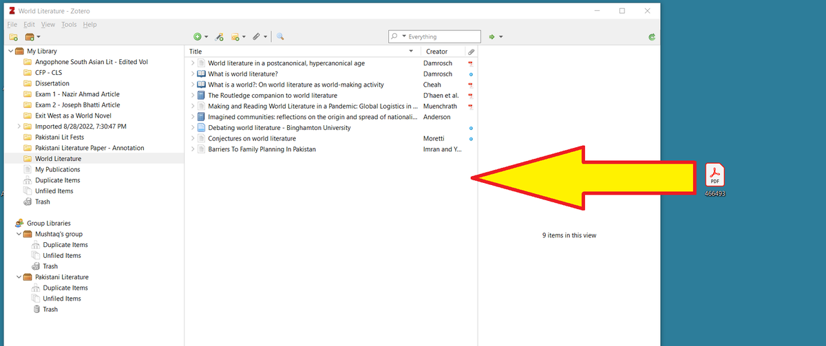
Task: Select Exam 1 - Nazir Ahmad Article
Action: click(77, 94)
